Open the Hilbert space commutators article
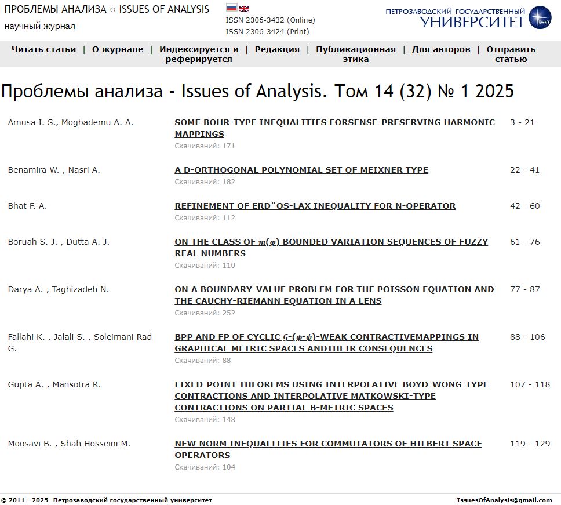Screen dimensions: 561x505 click(328, 449)
